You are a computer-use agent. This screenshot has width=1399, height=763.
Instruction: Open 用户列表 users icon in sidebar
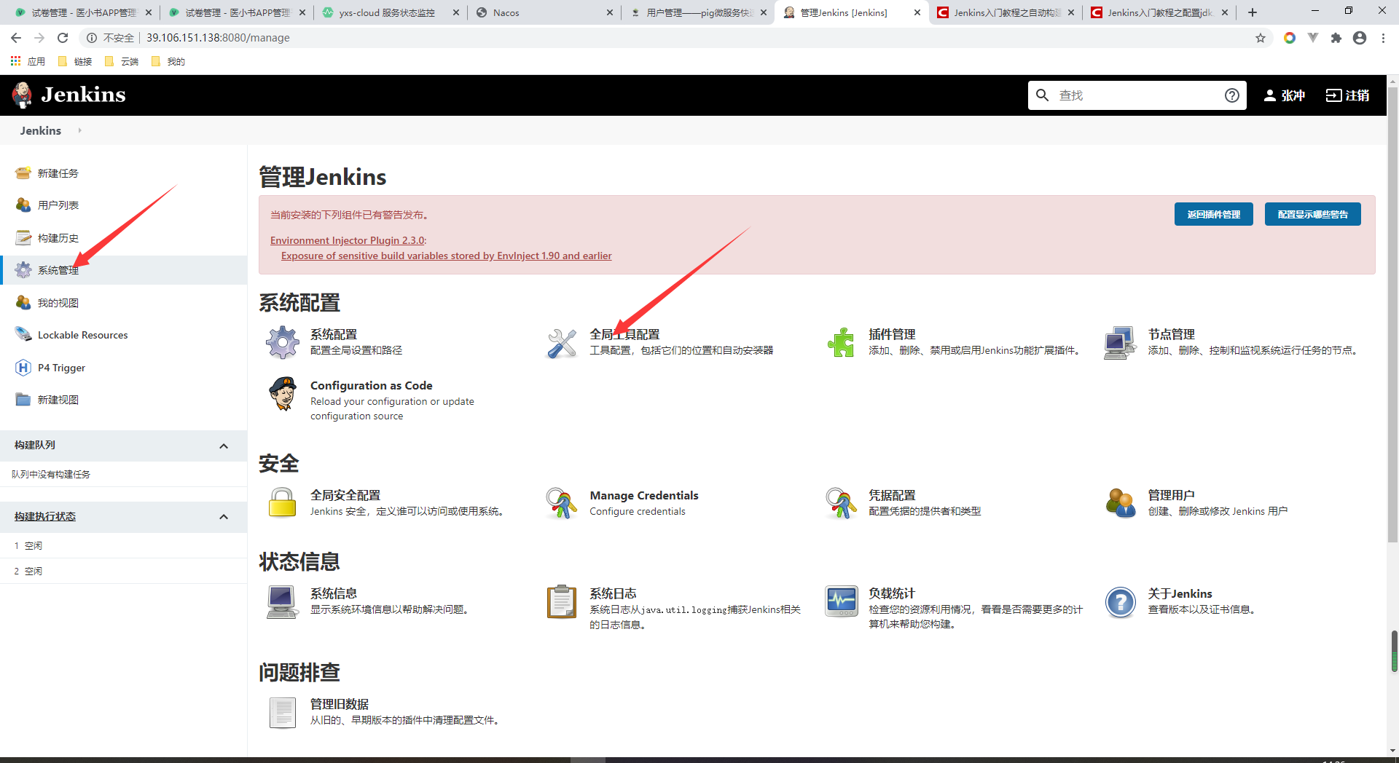coord(23,205)
